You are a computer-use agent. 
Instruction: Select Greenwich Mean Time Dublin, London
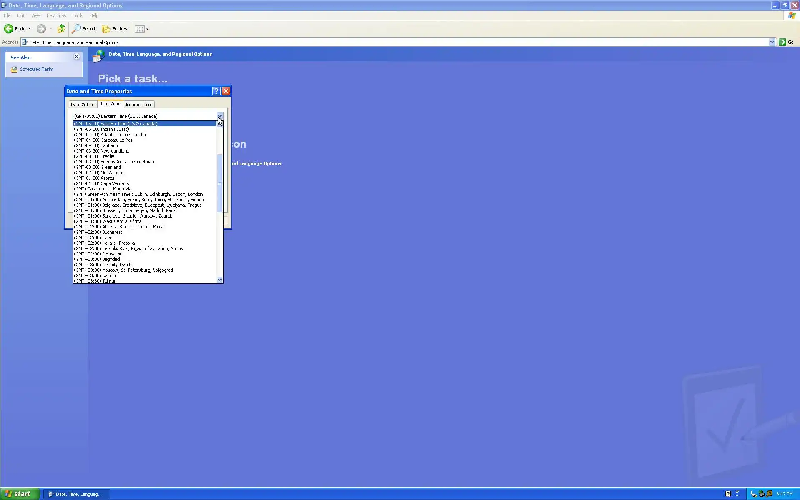tap(138, 194)
